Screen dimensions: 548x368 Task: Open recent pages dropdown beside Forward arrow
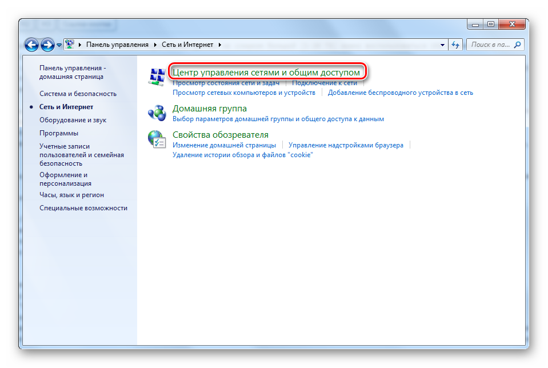(59, 45)
